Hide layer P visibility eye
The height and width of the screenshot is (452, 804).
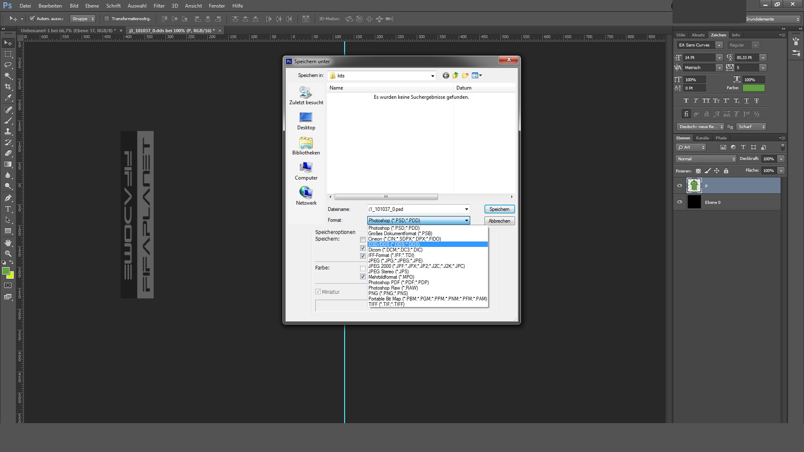pyautogui.click(x=680, y=186)
